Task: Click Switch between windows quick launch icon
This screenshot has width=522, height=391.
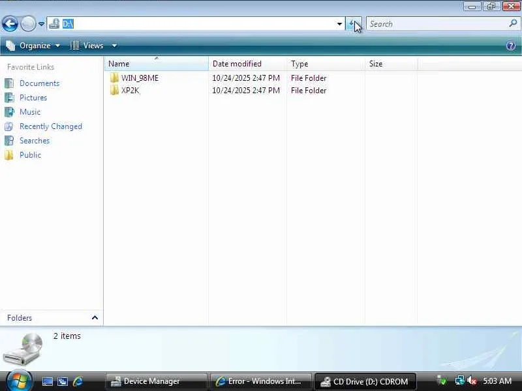Action: (63, 381)
